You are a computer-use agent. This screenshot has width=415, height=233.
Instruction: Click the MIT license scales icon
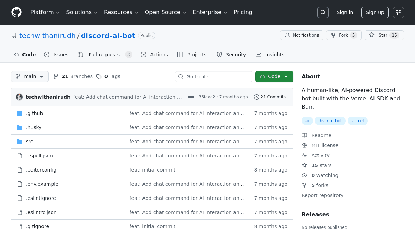point(304,145)
